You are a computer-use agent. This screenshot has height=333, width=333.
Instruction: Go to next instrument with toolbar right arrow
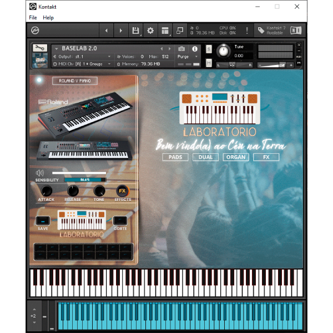pos(120,31)
